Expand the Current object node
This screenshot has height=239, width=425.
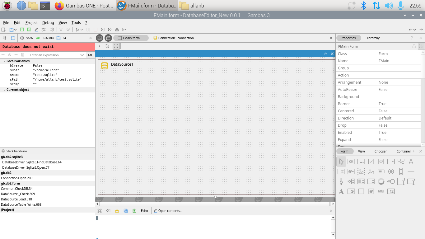pyautogui.click(x=5, y=90)
